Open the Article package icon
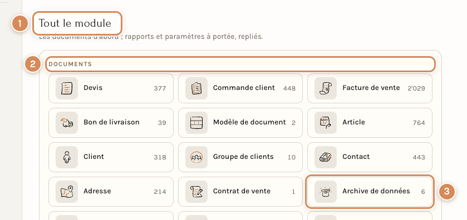467x220 pixels. click(x=326, y=123)
